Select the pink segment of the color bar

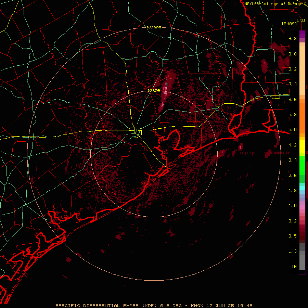click(x=302, y=207)
